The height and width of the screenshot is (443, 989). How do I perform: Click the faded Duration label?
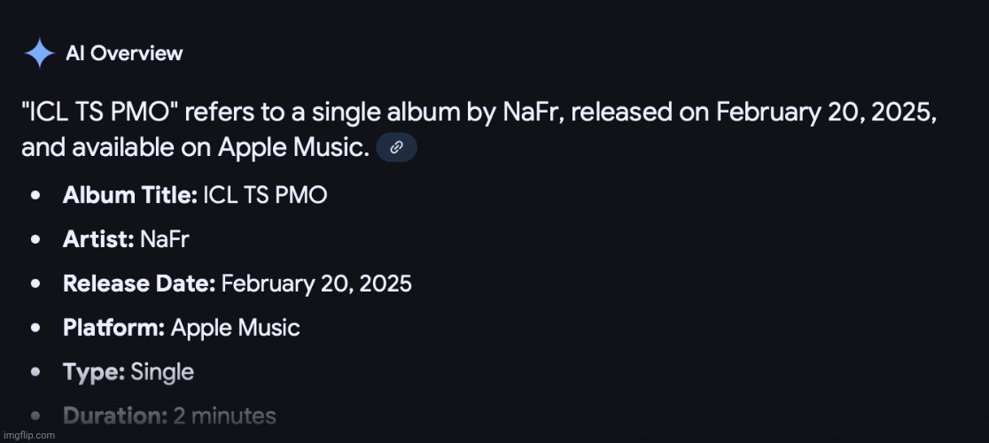[x=115, y=416]
